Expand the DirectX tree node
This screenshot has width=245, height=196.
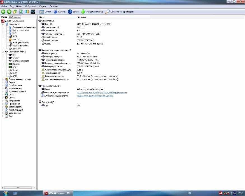(3, 98)
